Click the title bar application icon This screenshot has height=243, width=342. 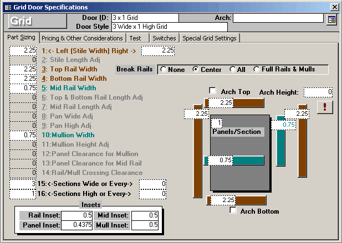(x=7, y=7)
